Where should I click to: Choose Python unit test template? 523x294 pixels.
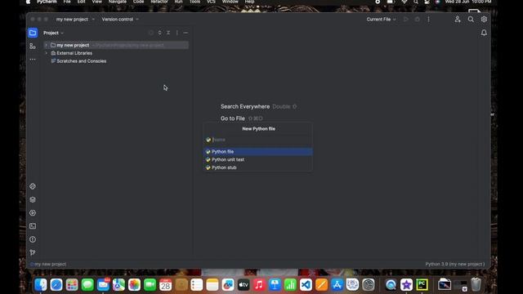click(258, 160)
